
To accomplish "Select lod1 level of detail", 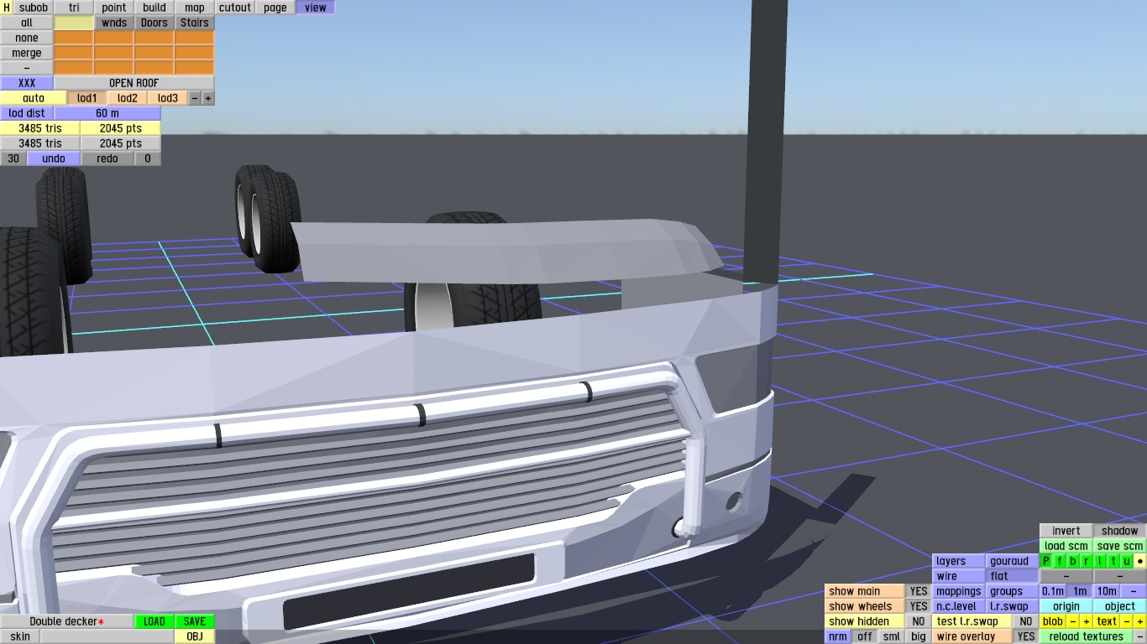I will (x=87, y=98).
